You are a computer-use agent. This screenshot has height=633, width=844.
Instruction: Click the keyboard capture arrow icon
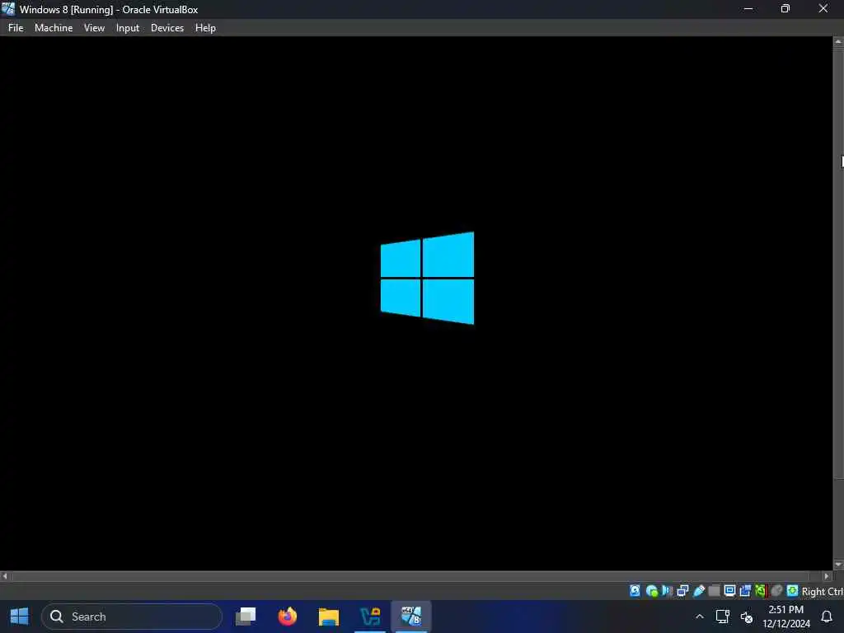(792, 591)
